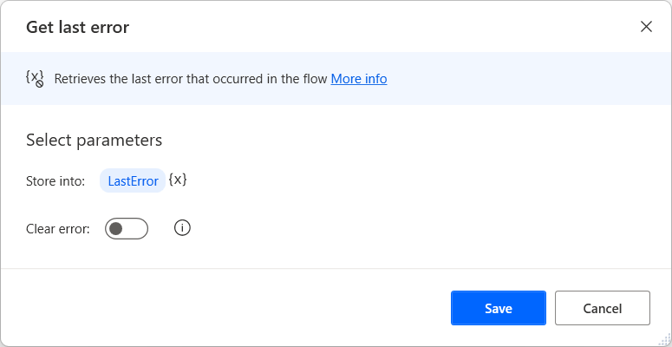Click the "Select parameters" heading
Image resolution: width=672 pixels, height=347 pixels.
(95, 140)
